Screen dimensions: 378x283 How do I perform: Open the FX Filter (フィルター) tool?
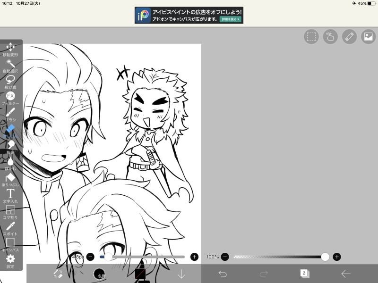pos(10,98)
